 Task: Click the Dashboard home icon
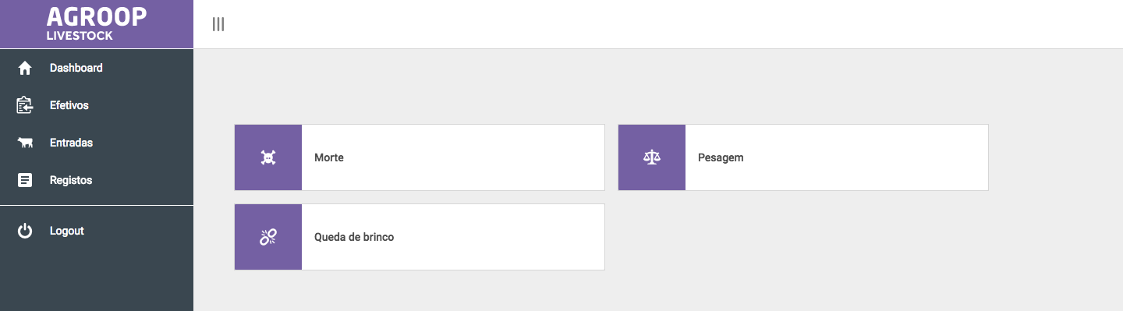tap(25, 69)
